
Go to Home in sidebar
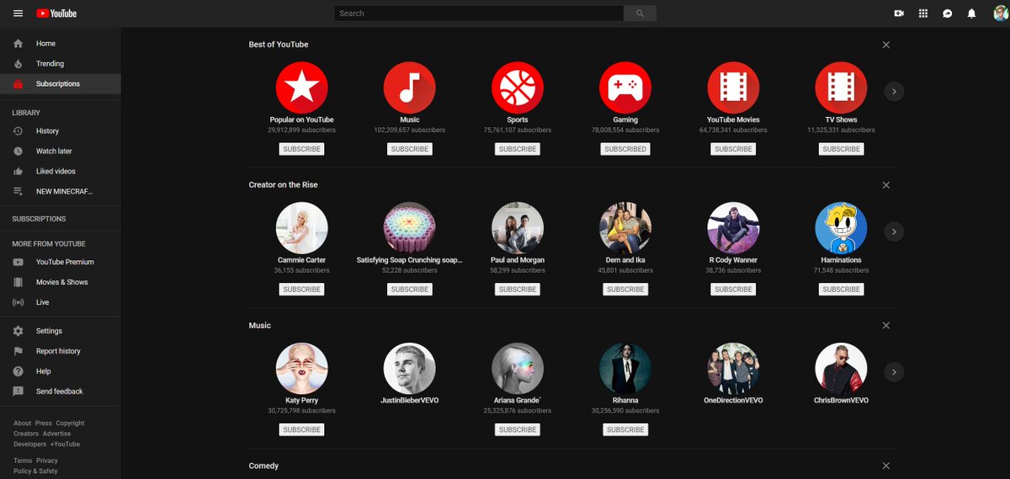(61, 44)
